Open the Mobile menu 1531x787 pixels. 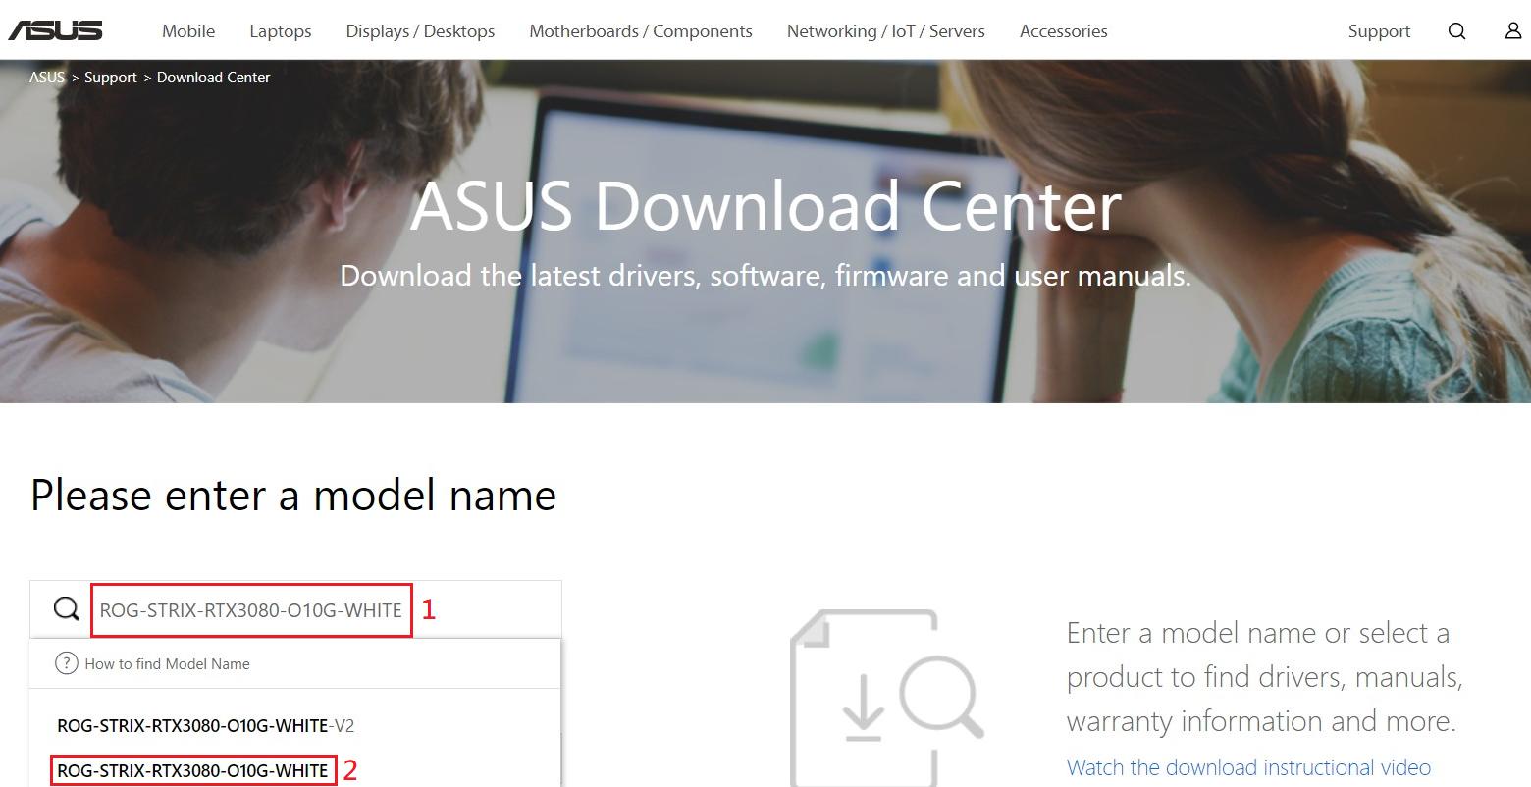tap(188, 31)
